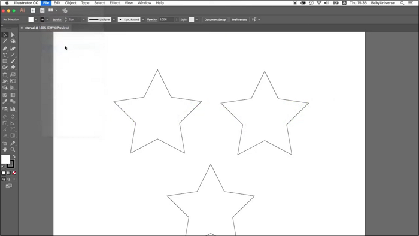This screenshot has height=236, width=419.
Task: Open the Effect menu
Action: point(115,3)
